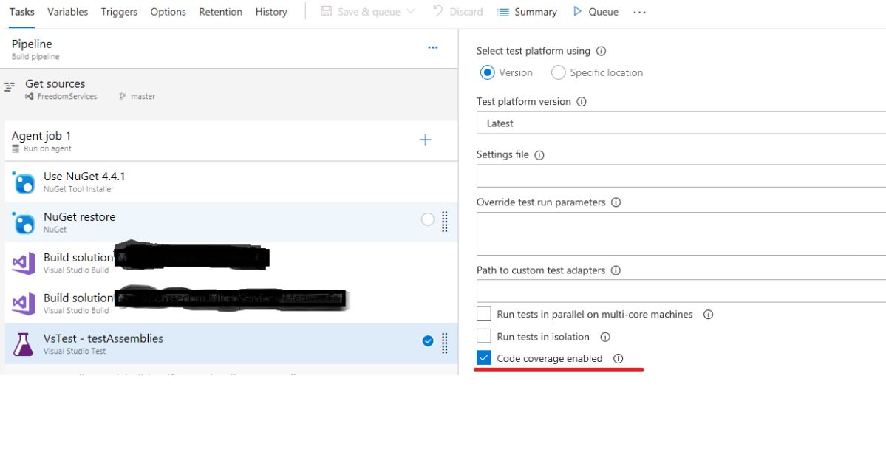Click the master branch icon
This screenshot has width=886, height=469.
[122, 97]
